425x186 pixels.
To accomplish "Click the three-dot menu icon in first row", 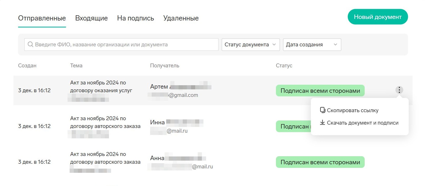I will pos(399,90).
